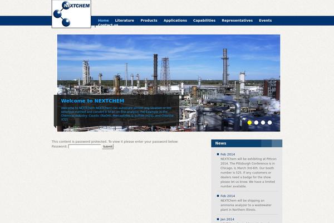Screen dimensions: 334x223
Task: Click the Submit password button
Action: pos(107,147)
